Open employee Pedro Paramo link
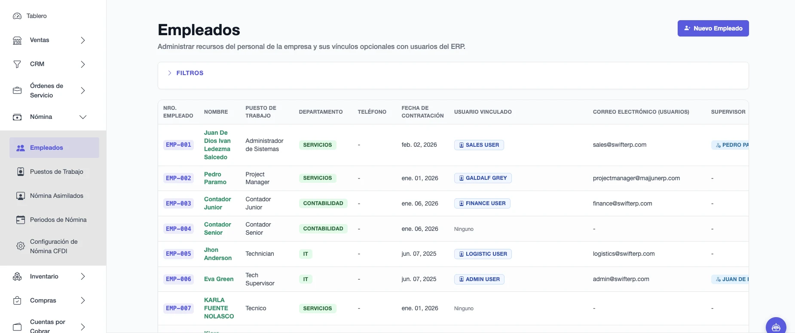Image resolution: width=795 pixels, height=333 pixels. (215, 178)
